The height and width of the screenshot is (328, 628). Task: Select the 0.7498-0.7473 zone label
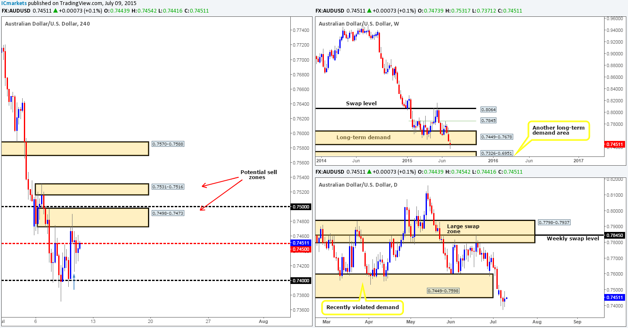pos(168,213)
